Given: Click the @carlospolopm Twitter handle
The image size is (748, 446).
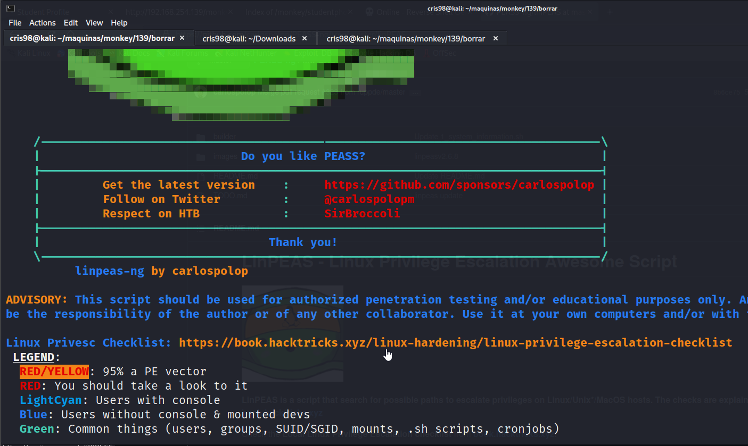Looking at the screenshot, I should [x=369, y=199].
